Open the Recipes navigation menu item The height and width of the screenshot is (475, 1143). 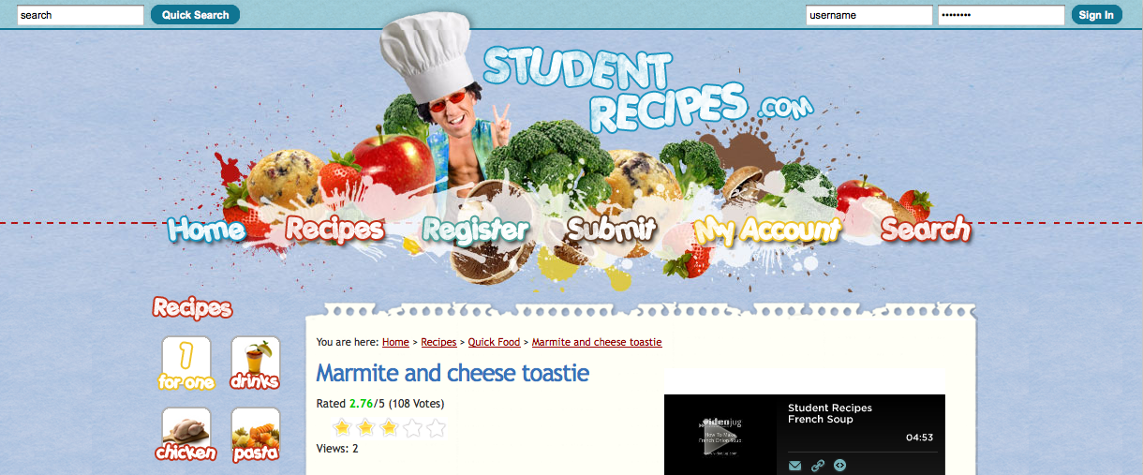pos(334,230)
